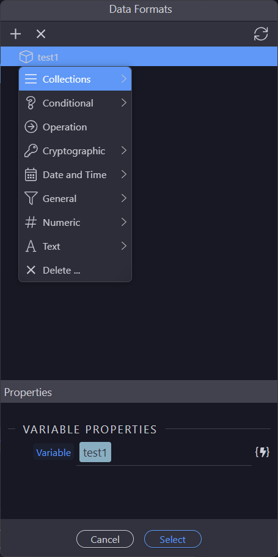This screenshot has height=557, width=278.
Task: Click the cube icon beside test1
Action: point(26,57)
